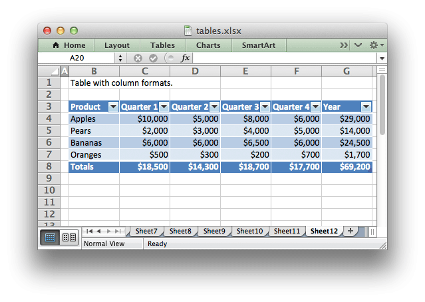Open the Quarter 2 filter dropdown

(214, 106)
